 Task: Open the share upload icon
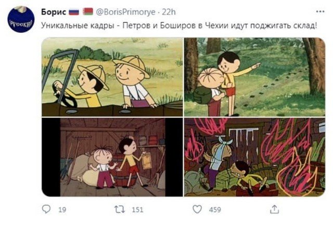pyautogui.click(x=274, y=209)
